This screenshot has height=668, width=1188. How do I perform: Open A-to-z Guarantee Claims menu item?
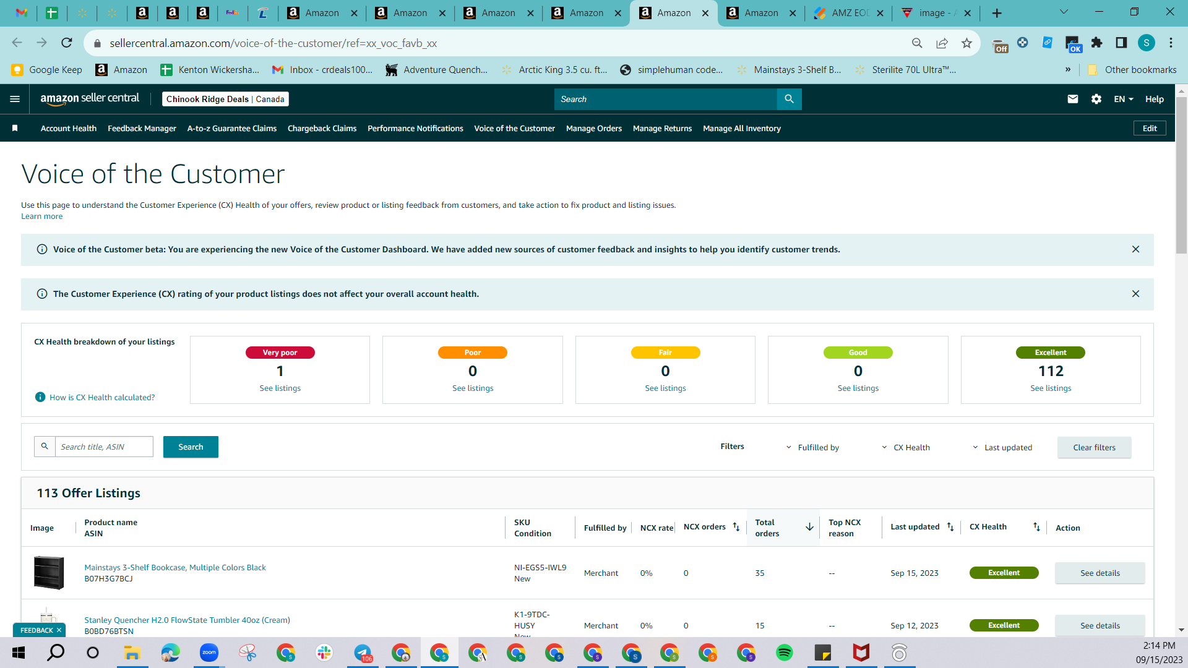pos(232,128)
